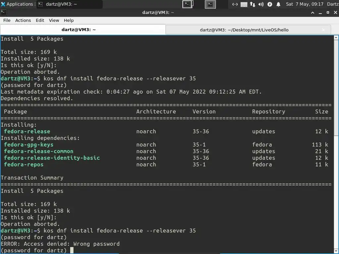Click the Last metadata expiration check line
This screenshot has height=254, width=339.
(x=131, y=92)
